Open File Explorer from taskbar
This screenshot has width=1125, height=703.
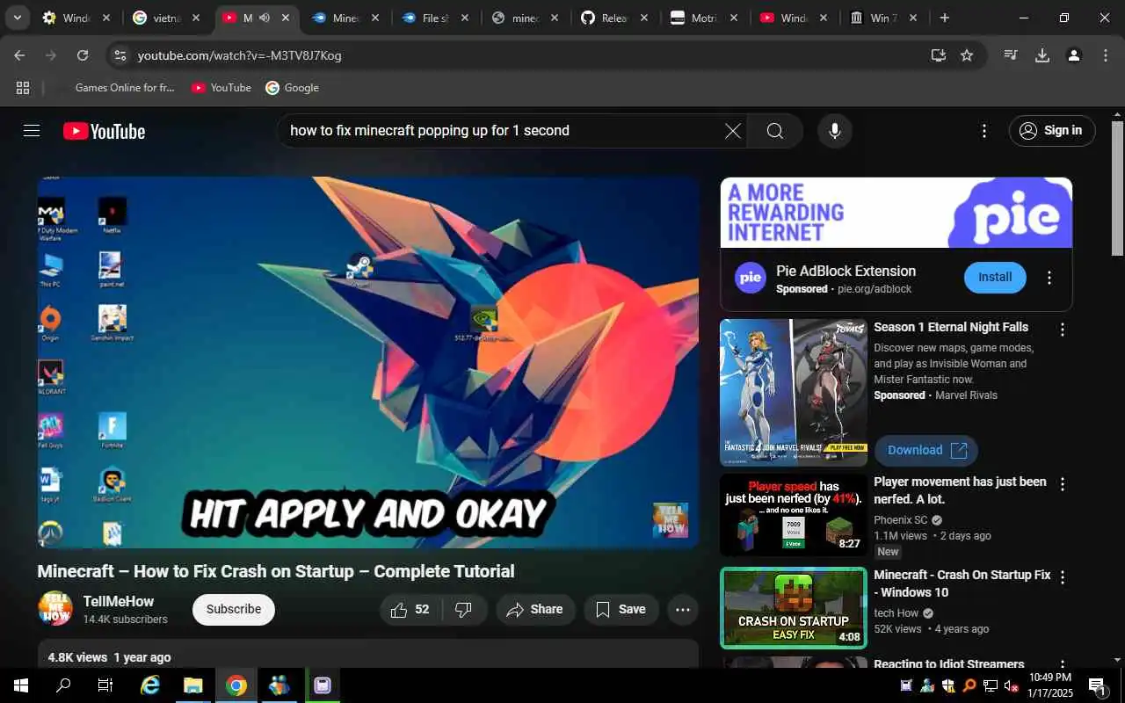coord(193,685)
